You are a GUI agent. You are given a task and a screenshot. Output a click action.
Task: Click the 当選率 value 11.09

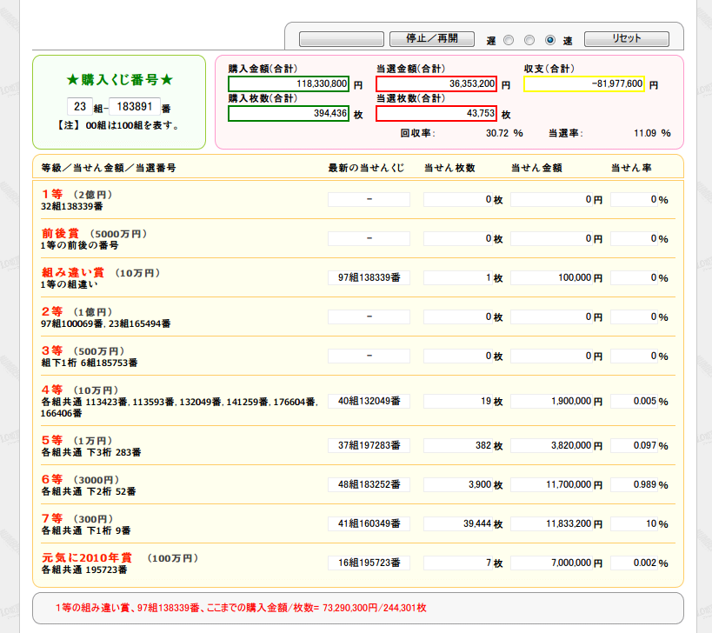645,134
